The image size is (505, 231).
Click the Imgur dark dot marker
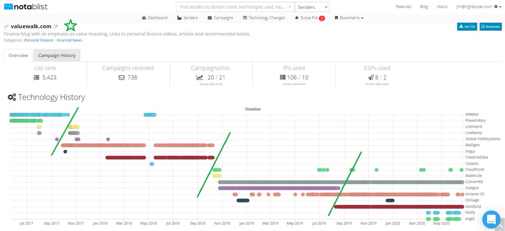[x=65, y=151]
